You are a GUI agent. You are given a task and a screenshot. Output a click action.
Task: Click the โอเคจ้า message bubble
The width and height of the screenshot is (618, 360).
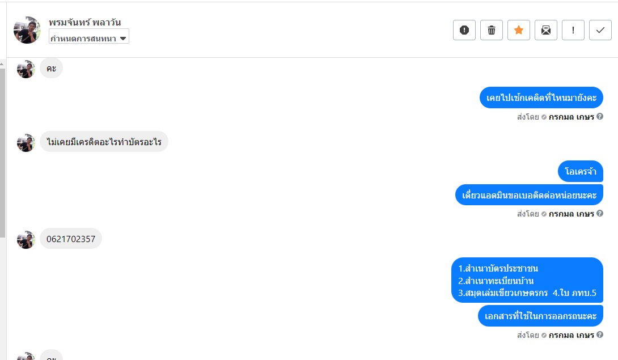coord(581,171)
